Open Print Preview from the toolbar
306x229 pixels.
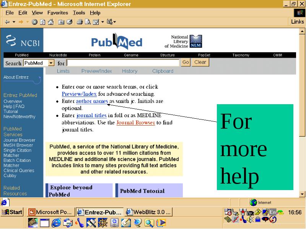click(88, 22)
